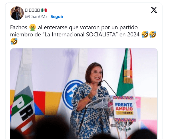Click the Mexican flag in the photo
The width and height of the screenshot is (173, 139).
126,73
